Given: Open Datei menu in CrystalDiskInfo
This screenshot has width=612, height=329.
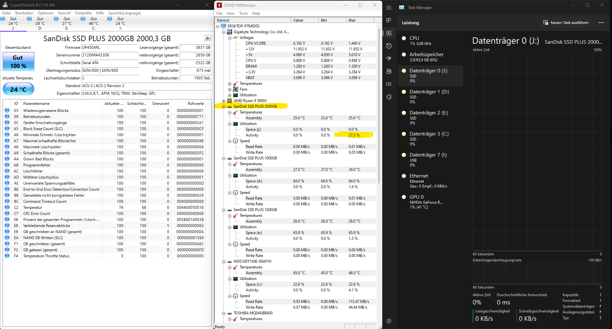Looking at the screenshot, I should pyautogui.click(x=7, y=13).
